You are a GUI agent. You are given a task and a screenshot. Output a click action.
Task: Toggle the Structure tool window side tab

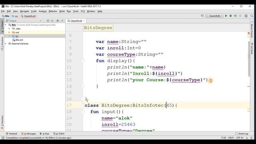[x=2, y=44]
